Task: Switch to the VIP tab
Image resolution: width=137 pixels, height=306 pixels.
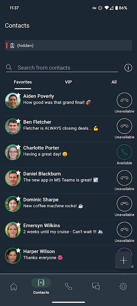Action: point(68,82)
